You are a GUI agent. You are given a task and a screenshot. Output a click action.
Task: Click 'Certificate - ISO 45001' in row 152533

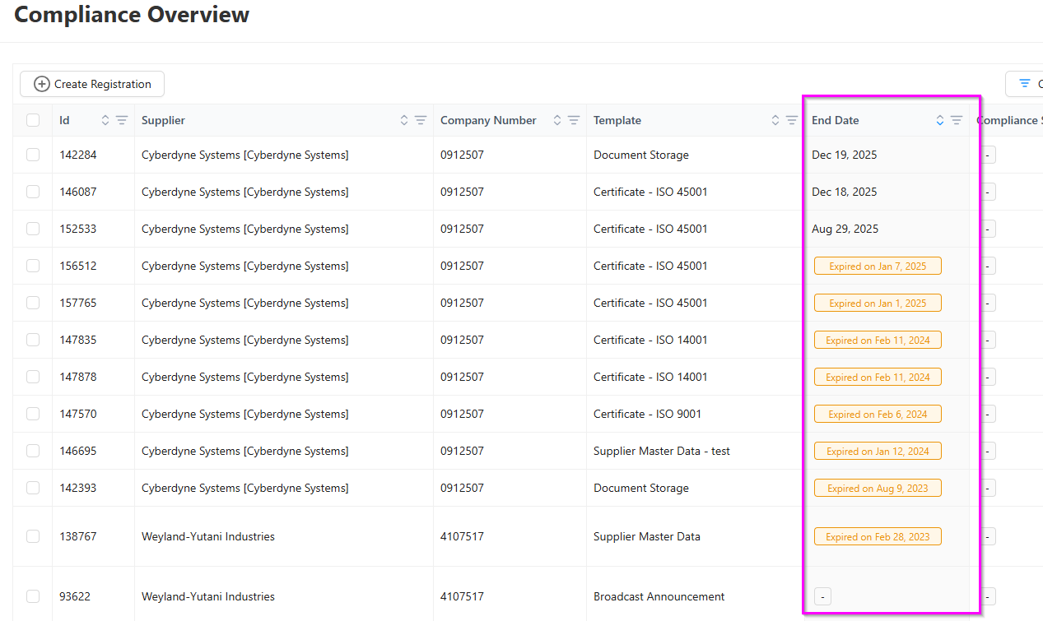pos(650,229)
